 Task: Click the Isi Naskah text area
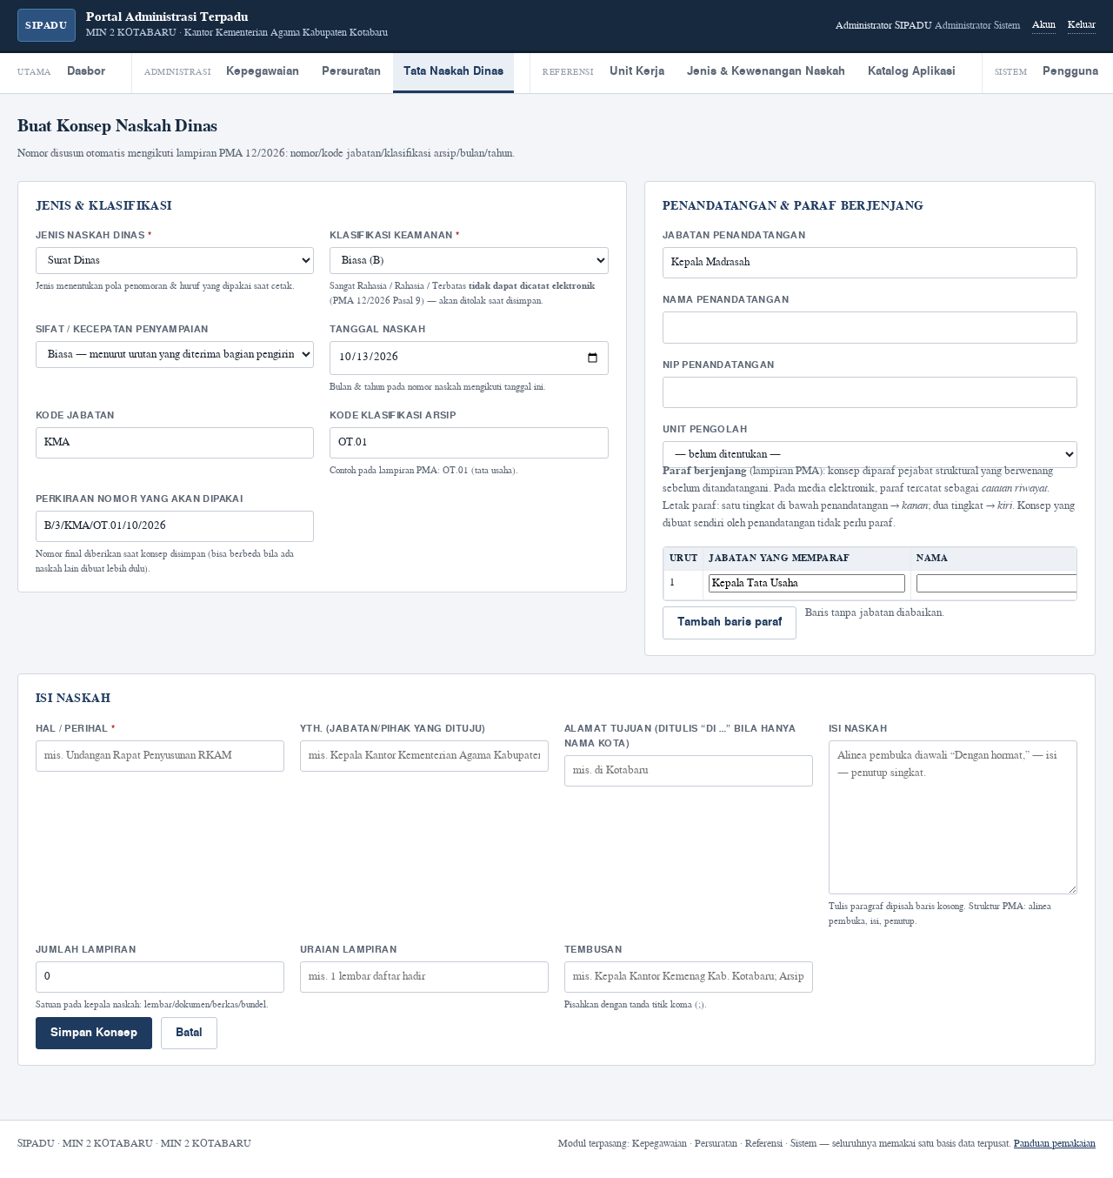[x=953, y=817]
